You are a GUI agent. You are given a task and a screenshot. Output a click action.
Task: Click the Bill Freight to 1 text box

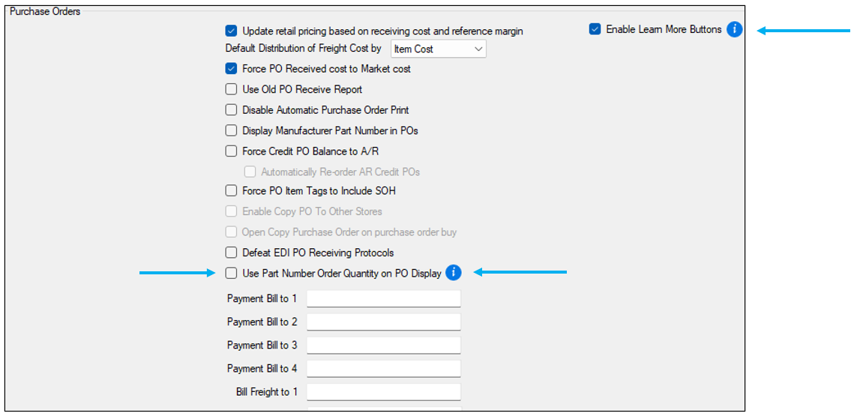pos(383,392)
